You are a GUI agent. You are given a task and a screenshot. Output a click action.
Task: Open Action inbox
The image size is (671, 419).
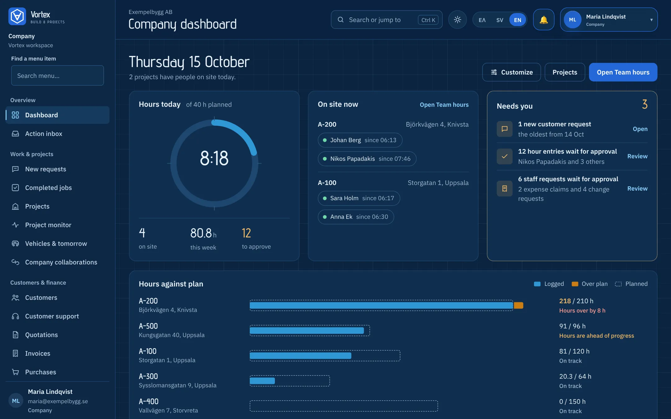click(57, 133)
